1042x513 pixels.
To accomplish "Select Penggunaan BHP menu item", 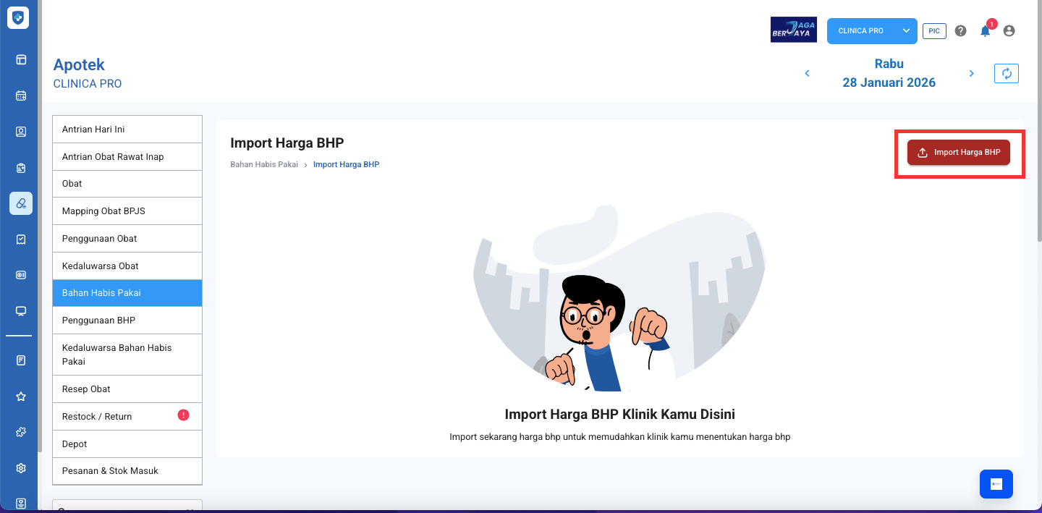I will pos(127,321).
